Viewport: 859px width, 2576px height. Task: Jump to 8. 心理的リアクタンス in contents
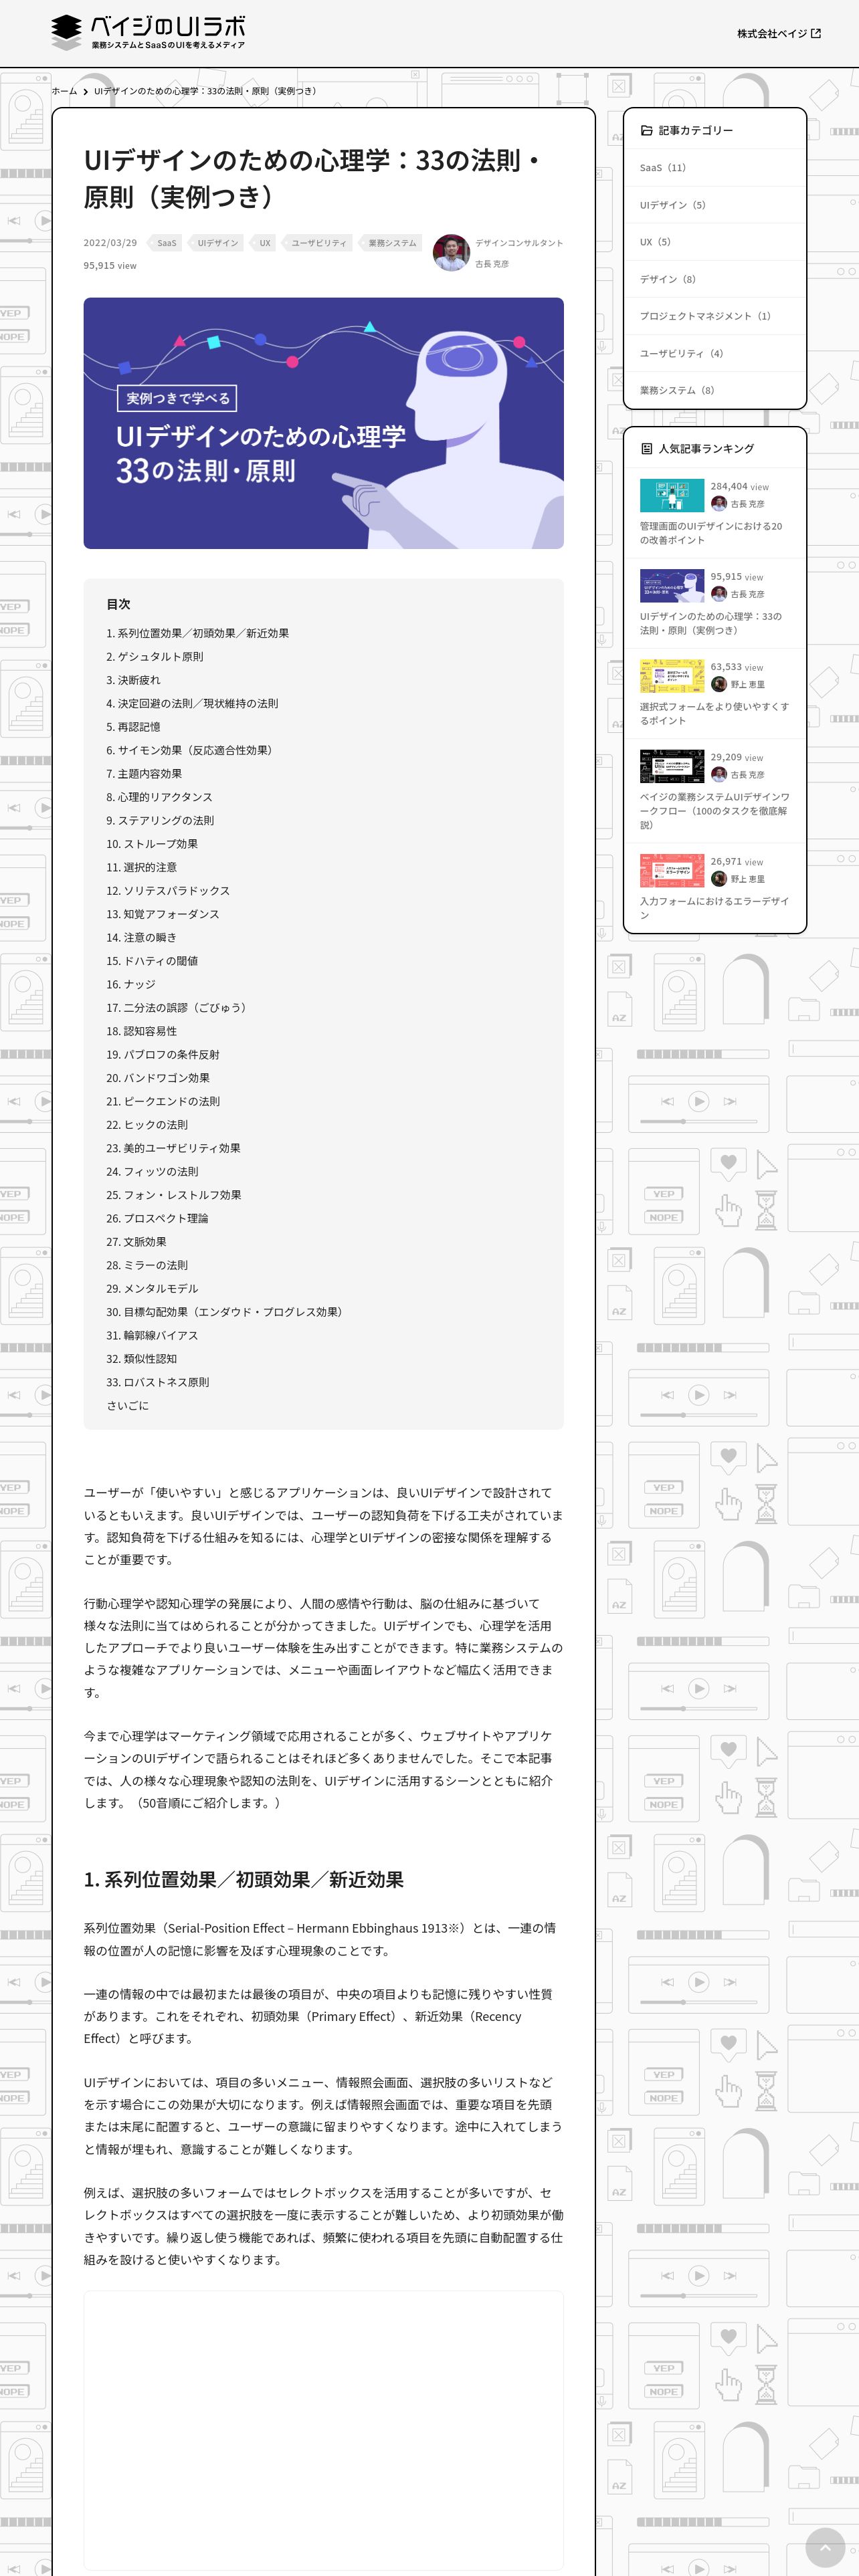(x=160, y=797)
